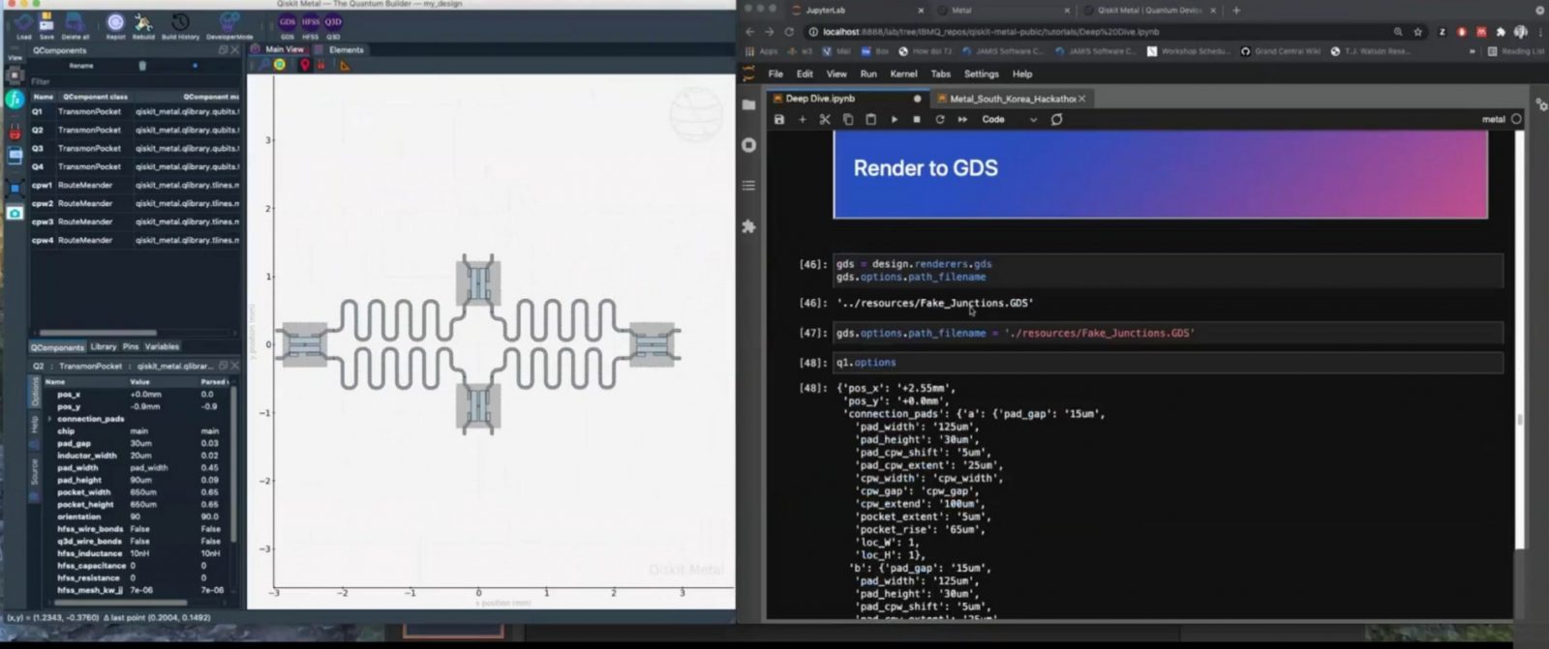Run the selected notebook cell

(894, 120)
